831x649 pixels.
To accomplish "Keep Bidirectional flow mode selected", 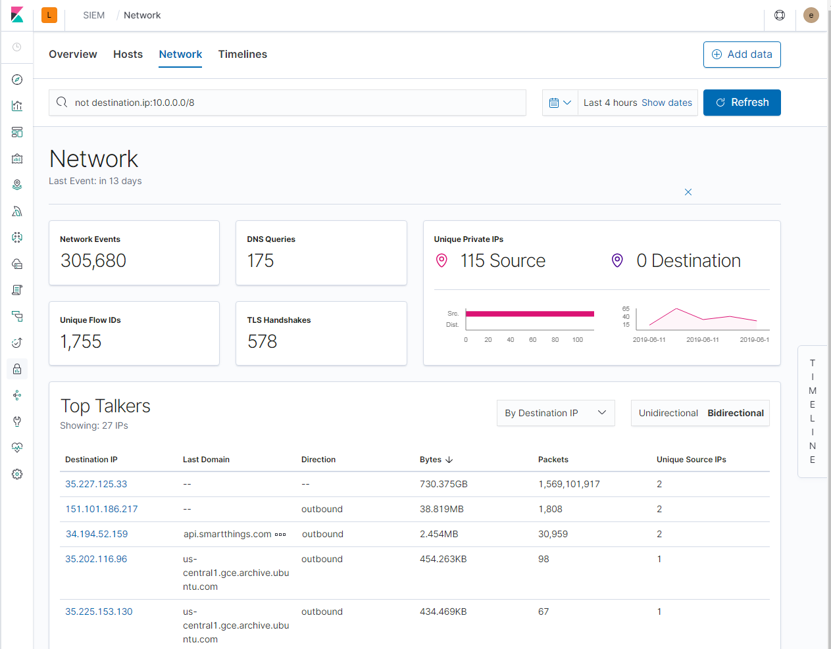I will [735, 413].
